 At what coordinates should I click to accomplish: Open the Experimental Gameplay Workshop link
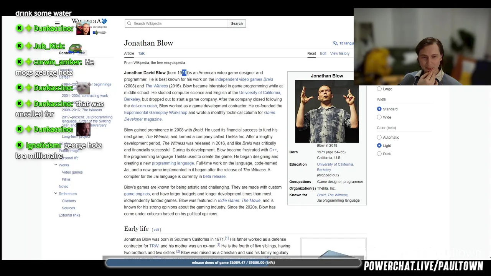coord(156,113)
